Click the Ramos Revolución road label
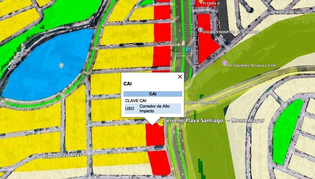 (x=202, y=102)
